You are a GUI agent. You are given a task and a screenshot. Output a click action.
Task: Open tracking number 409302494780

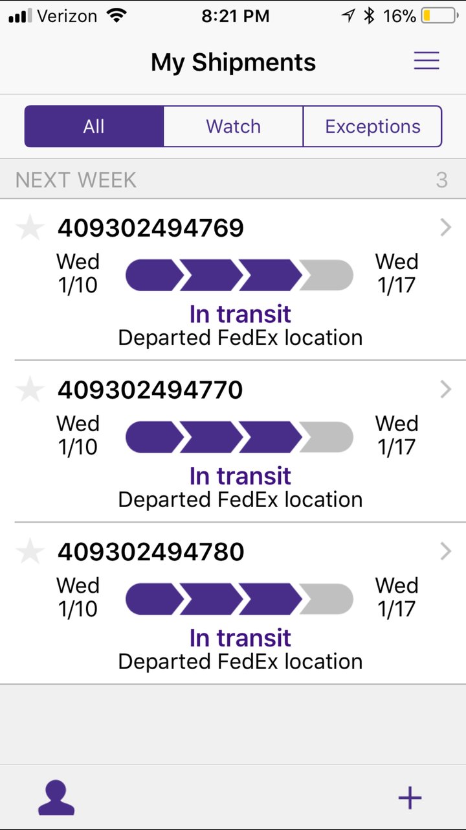(151, 552)
